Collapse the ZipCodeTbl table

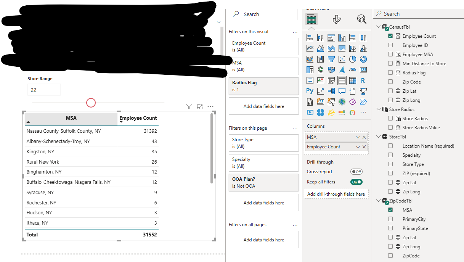[x=378, y=201]
